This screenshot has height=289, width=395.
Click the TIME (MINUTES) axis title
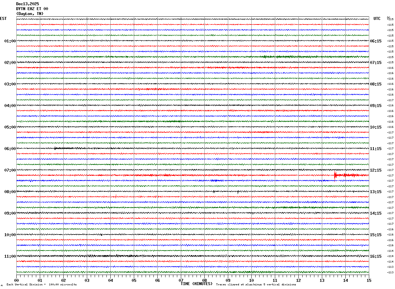(x=197, y=284)
